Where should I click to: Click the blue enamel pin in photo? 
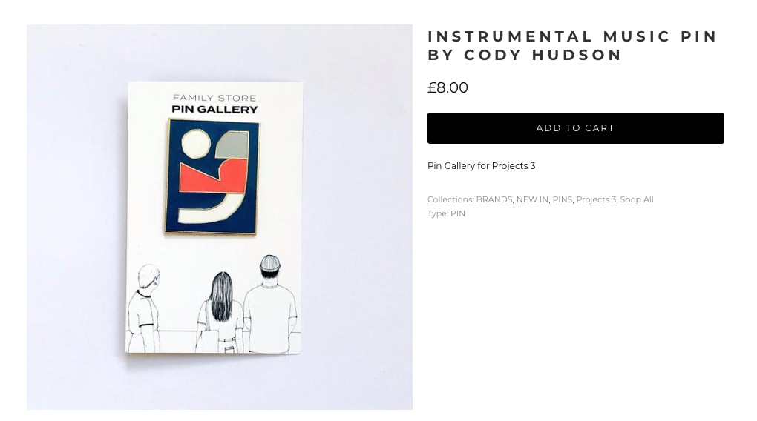[212, 177]
